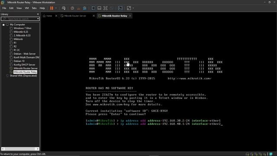
Task: Select Mikrotik Router Relay in library
Action: pos(25,72)
